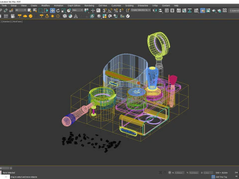Click the Unlink Selection chain icon
Viewport: 239px width, 179px height.
point(5,10)
